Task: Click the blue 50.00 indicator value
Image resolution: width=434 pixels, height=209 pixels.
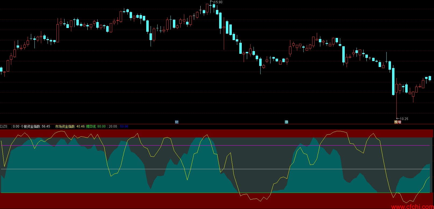Action: click(x=124, y=126)
